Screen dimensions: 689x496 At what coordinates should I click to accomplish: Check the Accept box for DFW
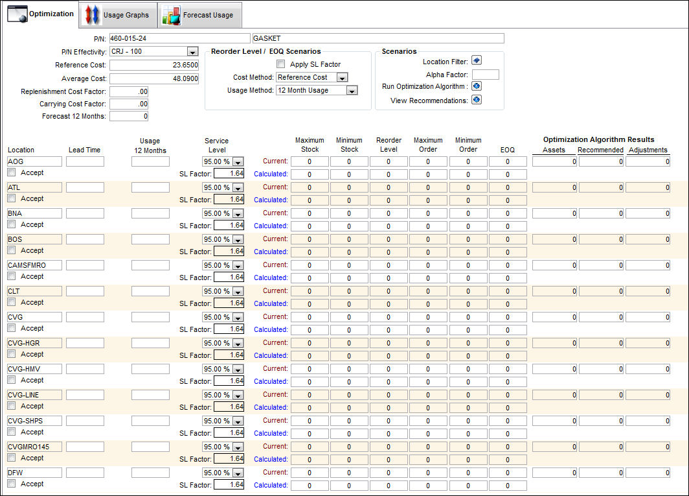(12, 483)
